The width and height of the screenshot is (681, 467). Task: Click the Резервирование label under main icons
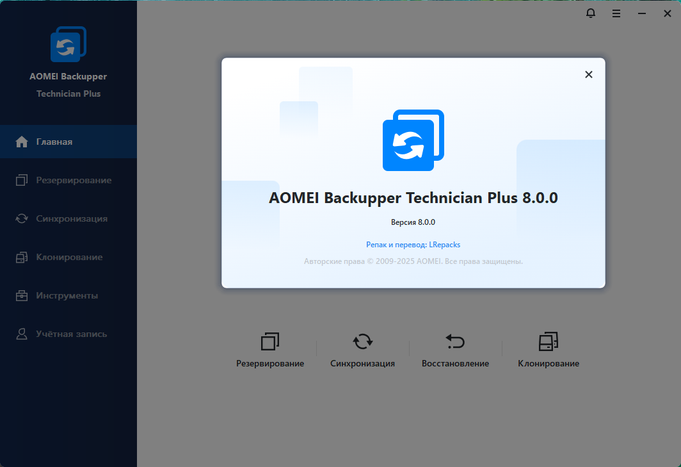(x=270, y=363)
